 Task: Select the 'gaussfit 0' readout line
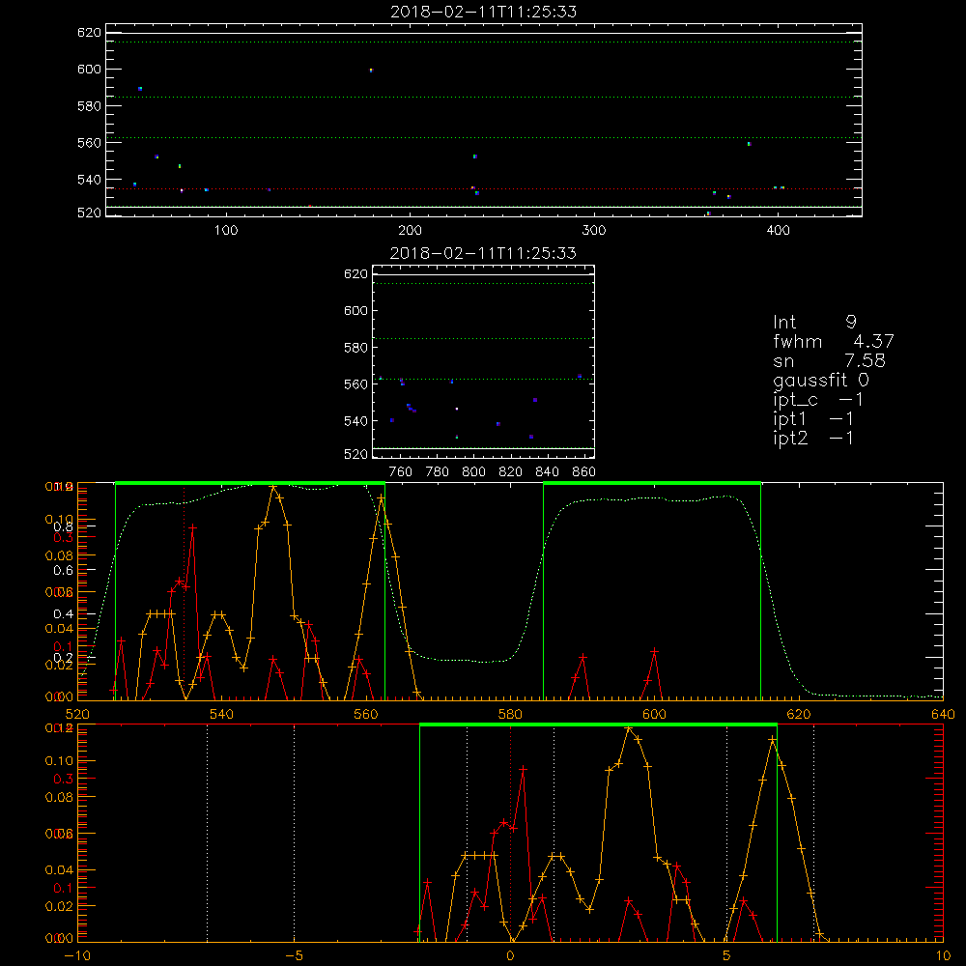pos(821,380)
